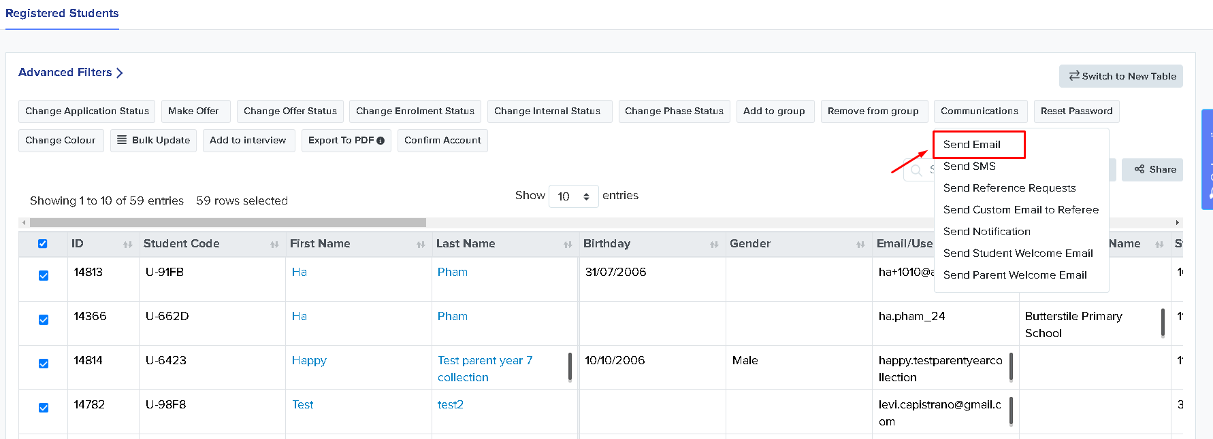Open first name Ha in row 14366

point(299,317)
